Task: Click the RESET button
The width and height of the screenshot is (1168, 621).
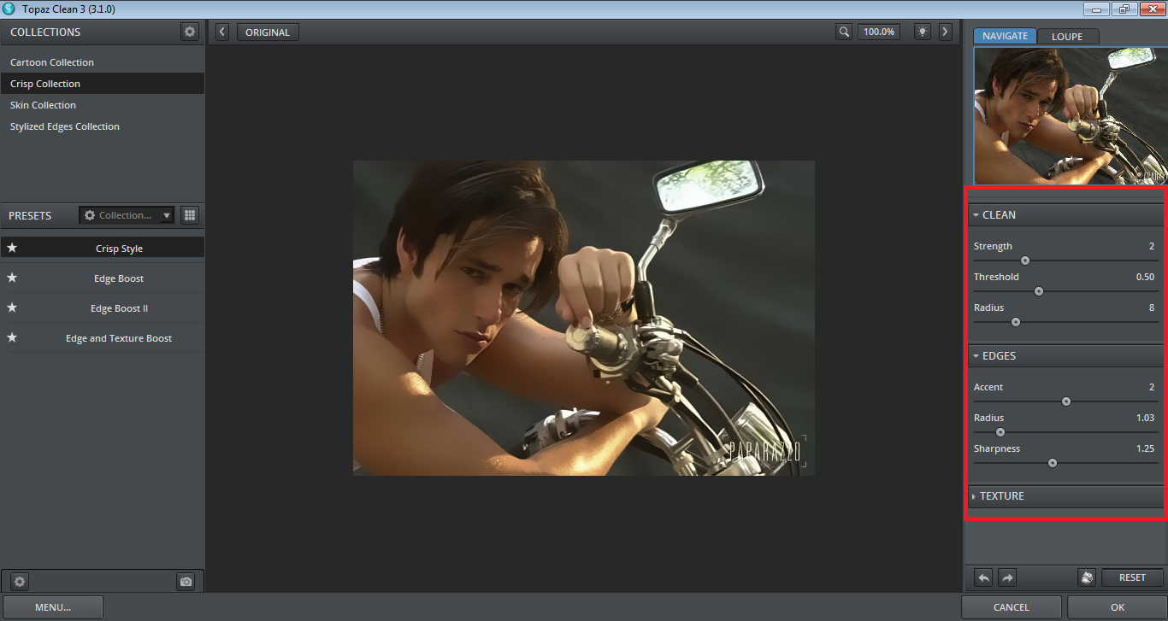Action: (1132, 577)
